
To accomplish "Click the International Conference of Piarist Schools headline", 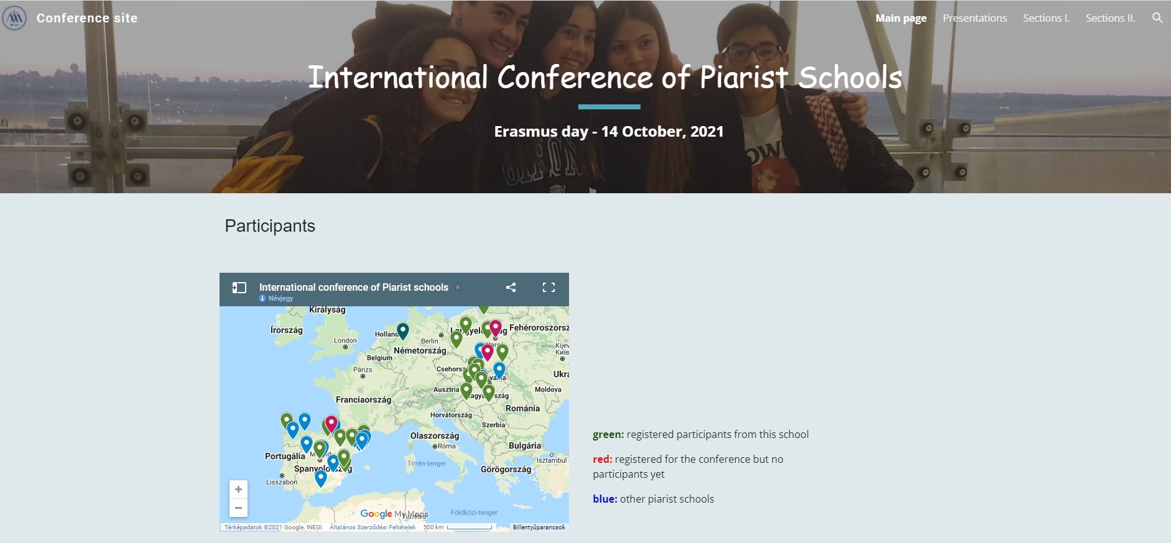I will pos(605,77).
